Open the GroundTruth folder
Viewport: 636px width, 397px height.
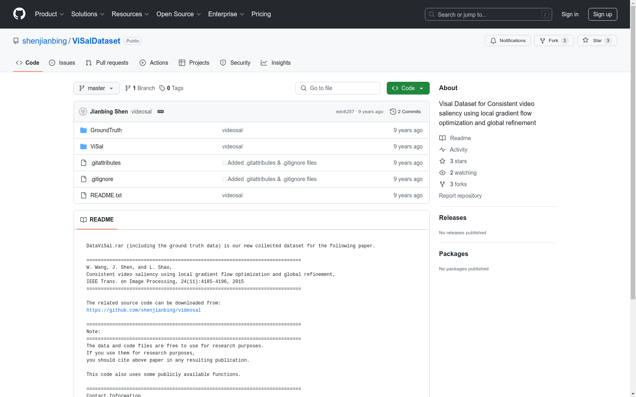[x=106, y=130]
